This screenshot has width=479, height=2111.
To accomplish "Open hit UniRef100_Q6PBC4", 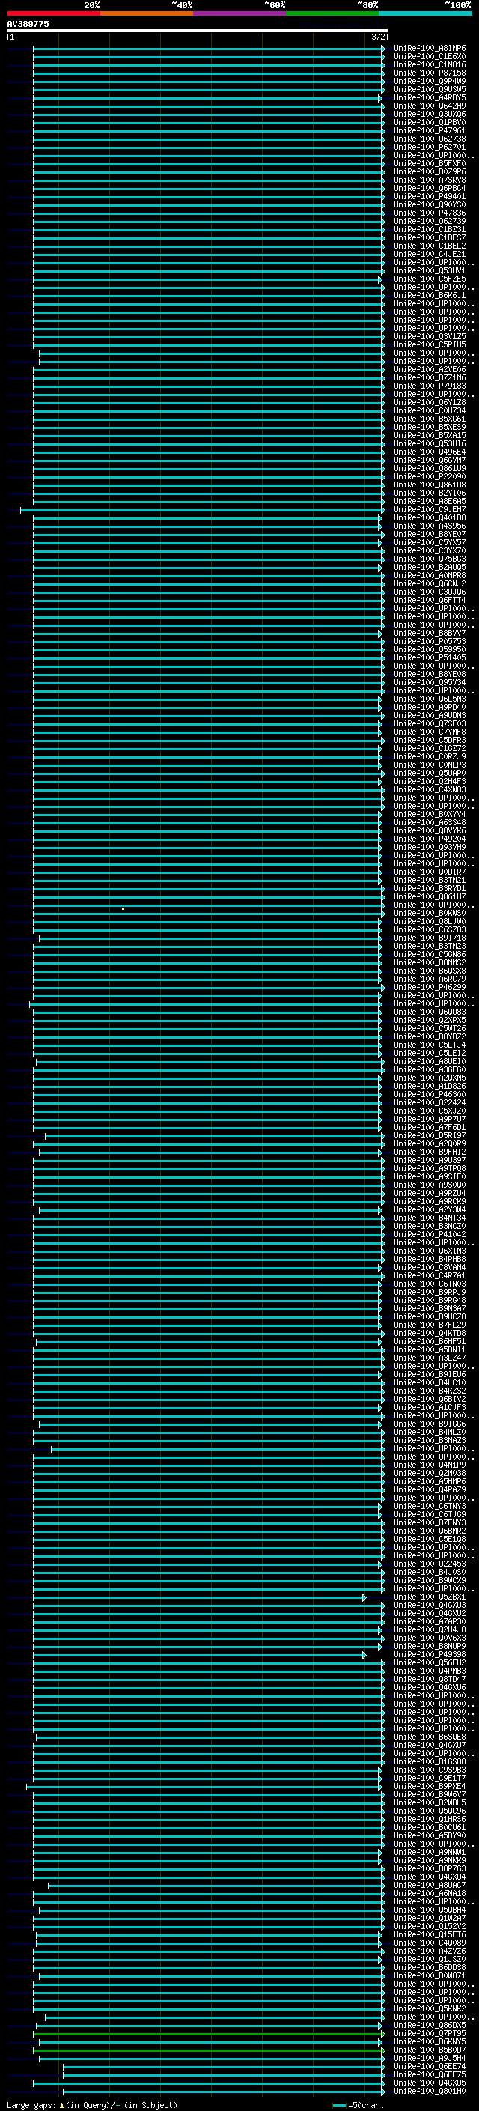I will click(x=429, y=189).
